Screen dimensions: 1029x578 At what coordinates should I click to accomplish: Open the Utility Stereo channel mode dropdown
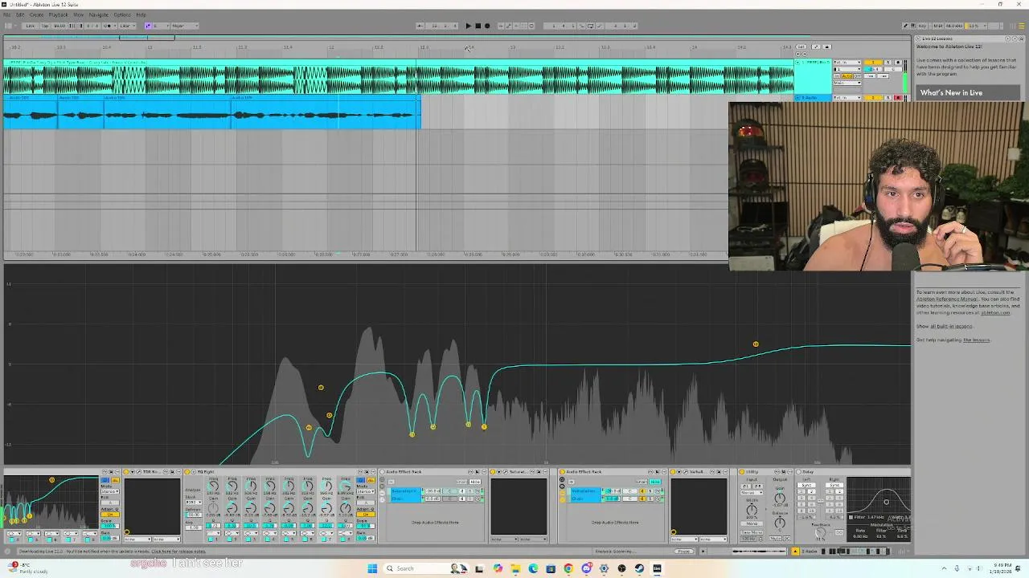[x=752, y=493]
